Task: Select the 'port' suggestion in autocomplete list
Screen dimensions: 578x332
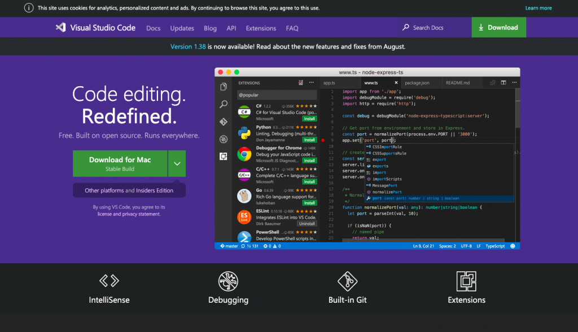Action: (439, 198)
